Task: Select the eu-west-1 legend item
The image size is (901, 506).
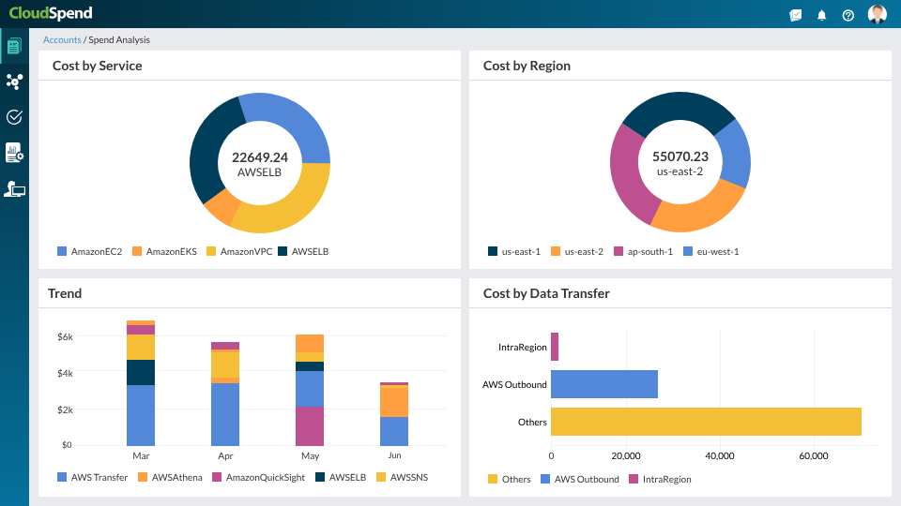Action: tap(710, 251)
